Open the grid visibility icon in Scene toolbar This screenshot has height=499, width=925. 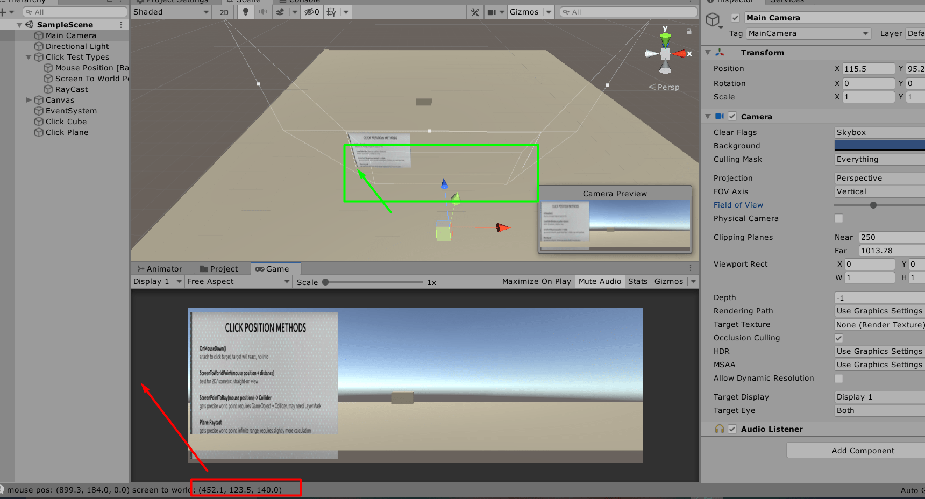pyautogui.click(x=332, y=12)
